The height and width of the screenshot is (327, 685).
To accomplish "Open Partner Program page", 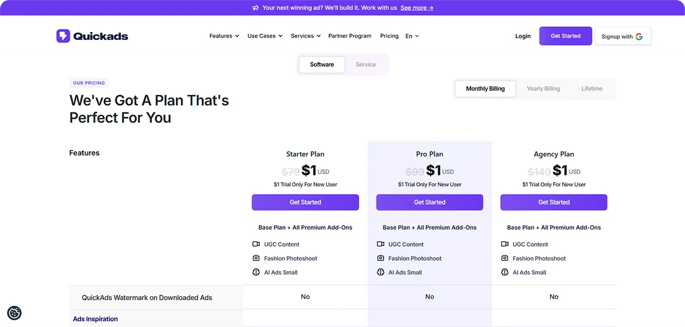I will coord(350,36).
